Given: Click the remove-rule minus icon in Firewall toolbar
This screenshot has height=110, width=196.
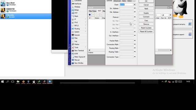Looking at the screenshot, I should (93, 15).
